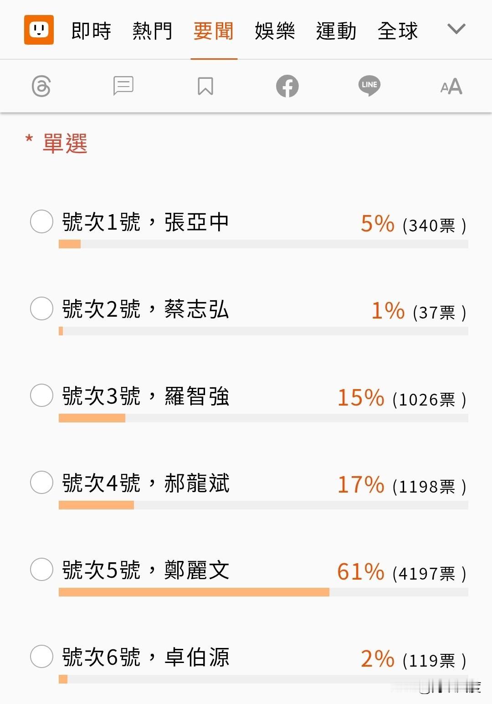Share the article to Threads
This screenshot has width=492, height=704.
[x=41, y=86]
